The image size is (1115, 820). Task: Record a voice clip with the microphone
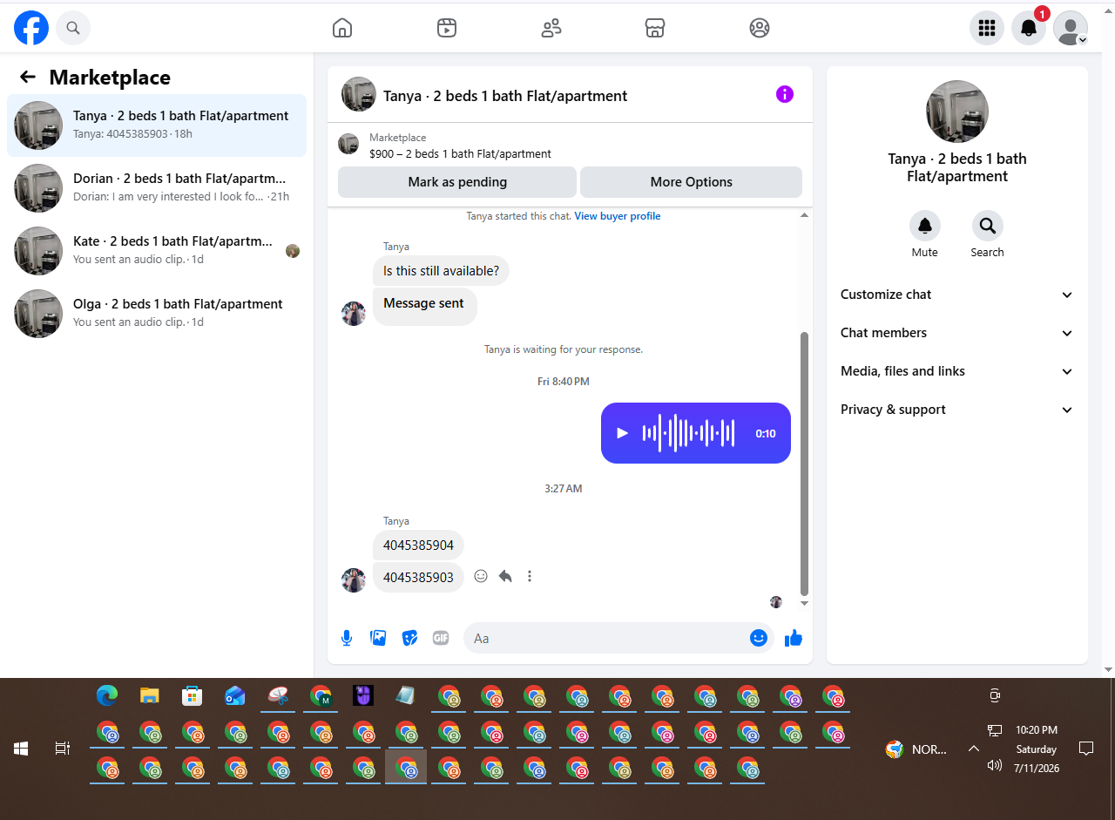coord(347,638)
